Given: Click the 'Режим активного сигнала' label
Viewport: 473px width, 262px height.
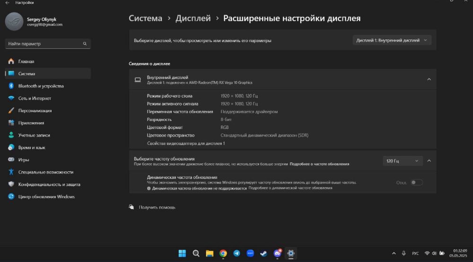Looking at the screenshot, I should tap(173, 104).
